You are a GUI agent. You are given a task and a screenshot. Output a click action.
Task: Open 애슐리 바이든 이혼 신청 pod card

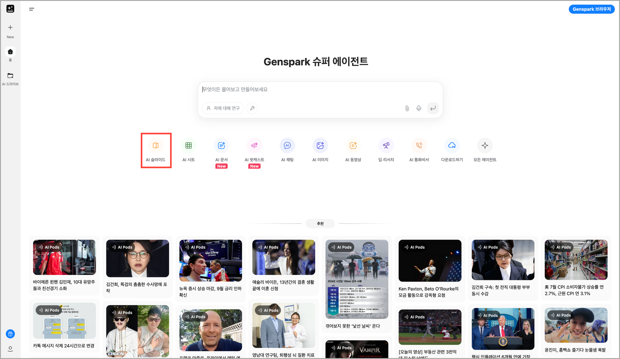click(x=284, y=265)
